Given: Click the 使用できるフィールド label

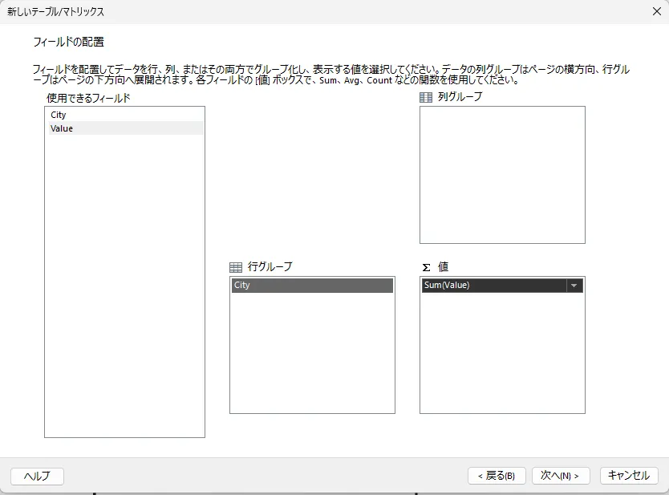Looking at the screenshot, I should 88,98.
